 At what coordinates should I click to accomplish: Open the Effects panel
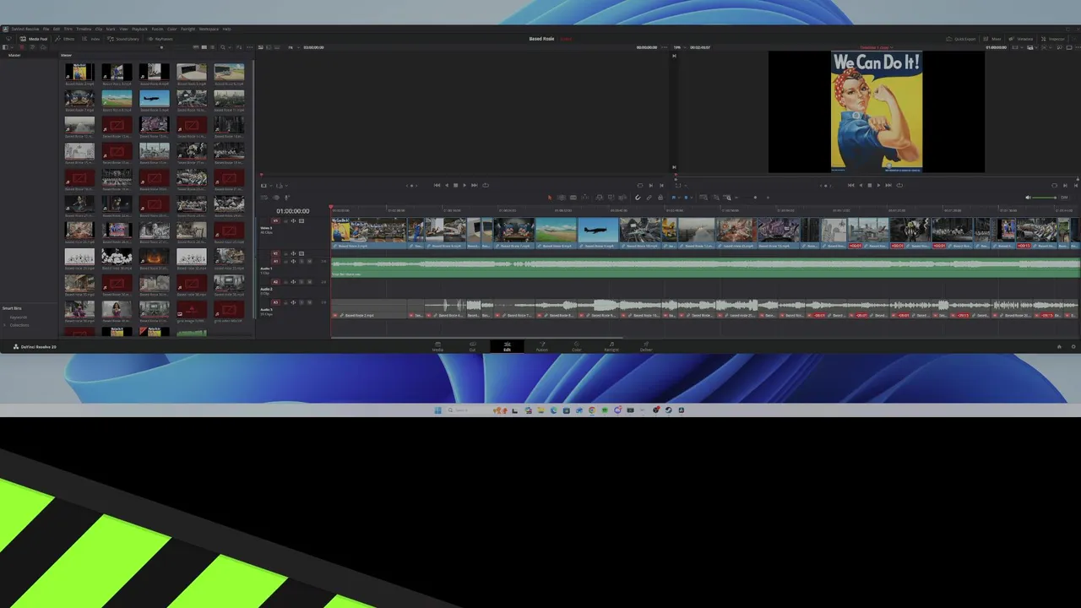click(x=65, y=39)
